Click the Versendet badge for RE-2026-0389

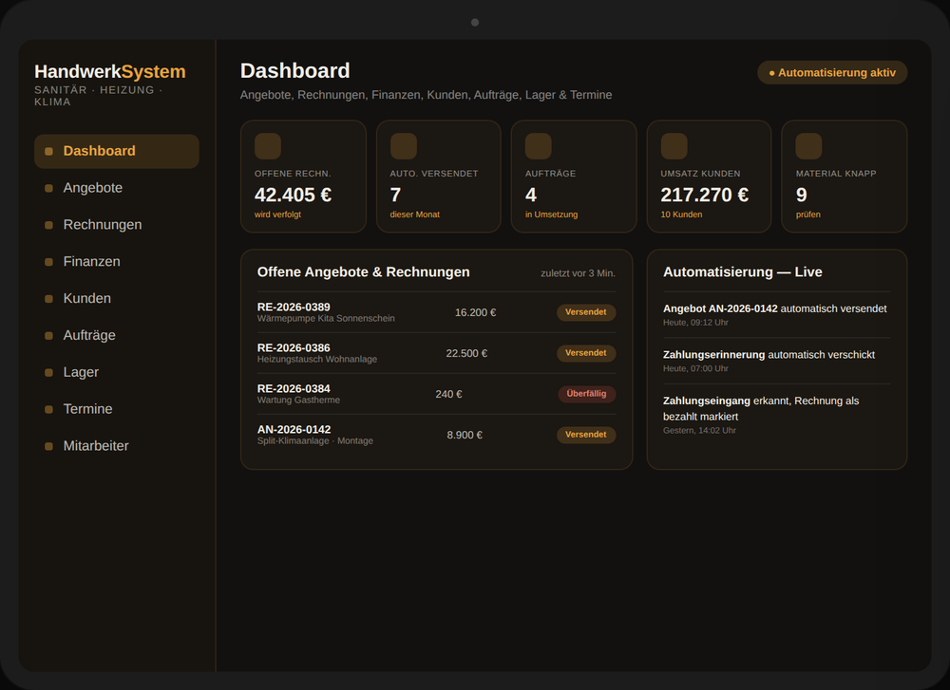pyautogui.click(x=586, y=312)
